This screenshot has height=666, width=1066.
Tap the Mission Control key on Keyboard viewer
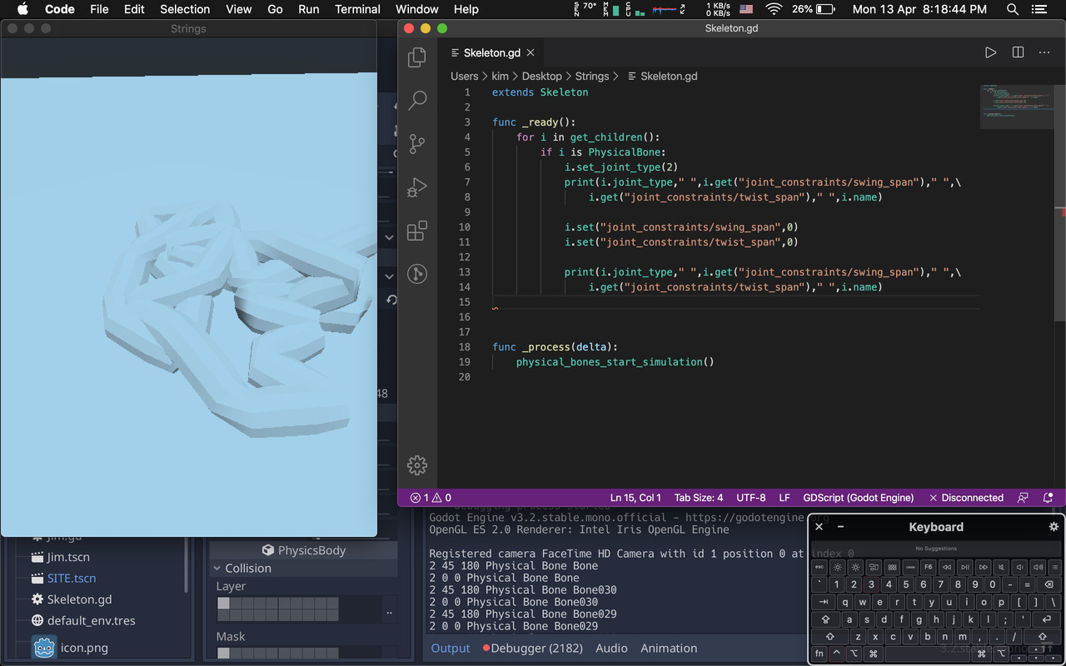coord(874,567)
